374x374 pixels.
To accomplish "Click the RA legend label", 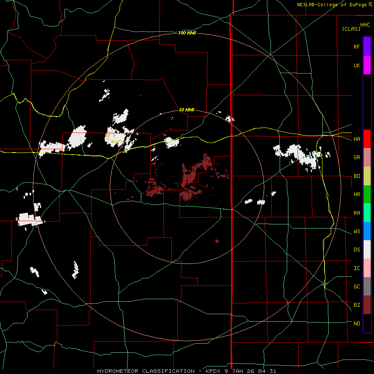I will click(x=357, y=213).
